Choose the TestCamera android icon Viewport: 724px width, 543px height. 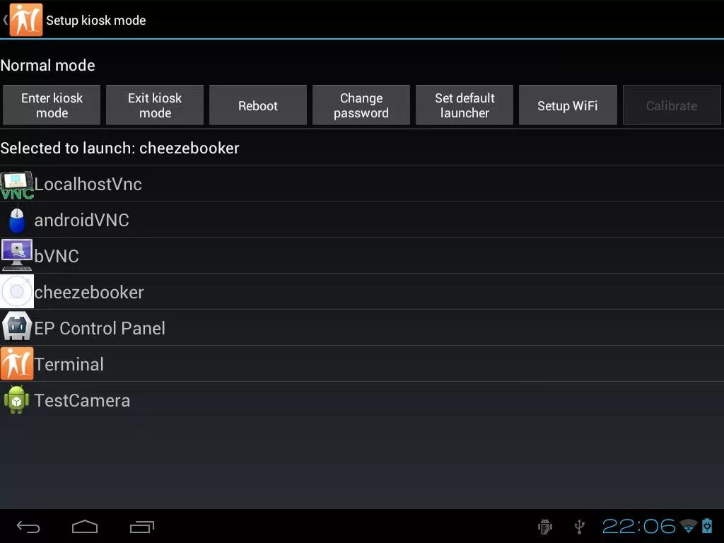[17, 400]
